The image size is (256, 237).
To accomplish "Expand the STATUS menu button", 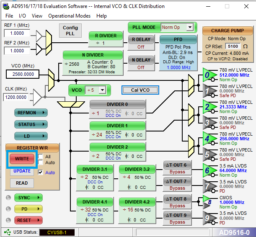I will (31, 124).
